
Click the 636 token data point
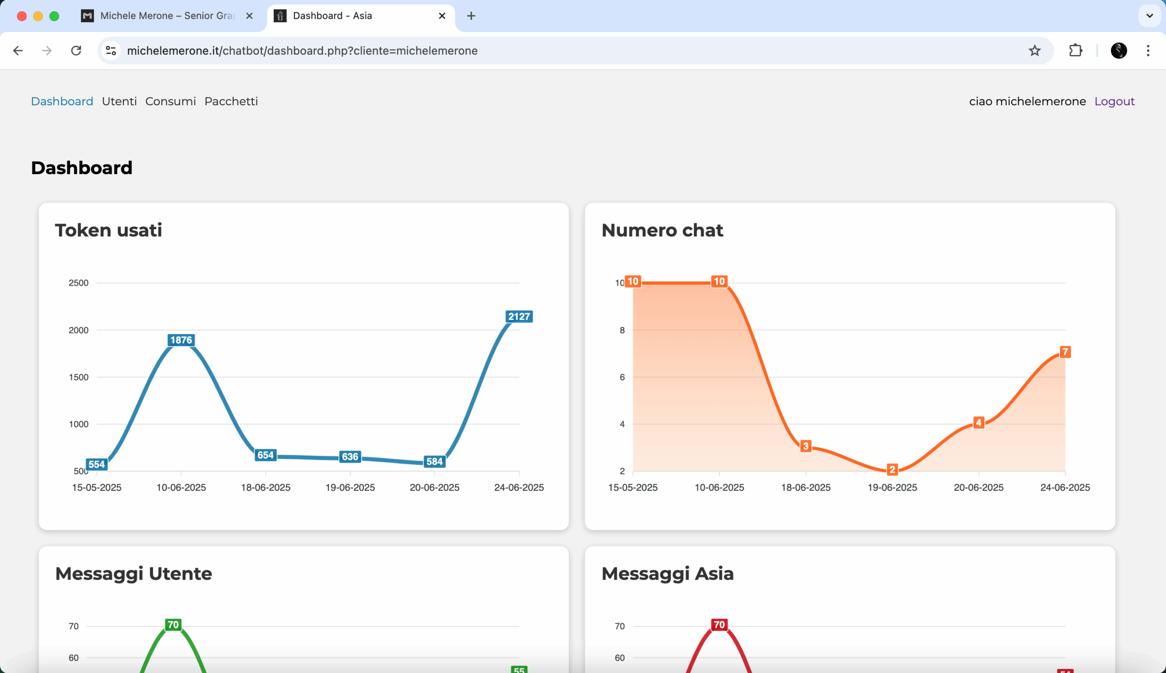pyautogui.click(x=350, y=457)
